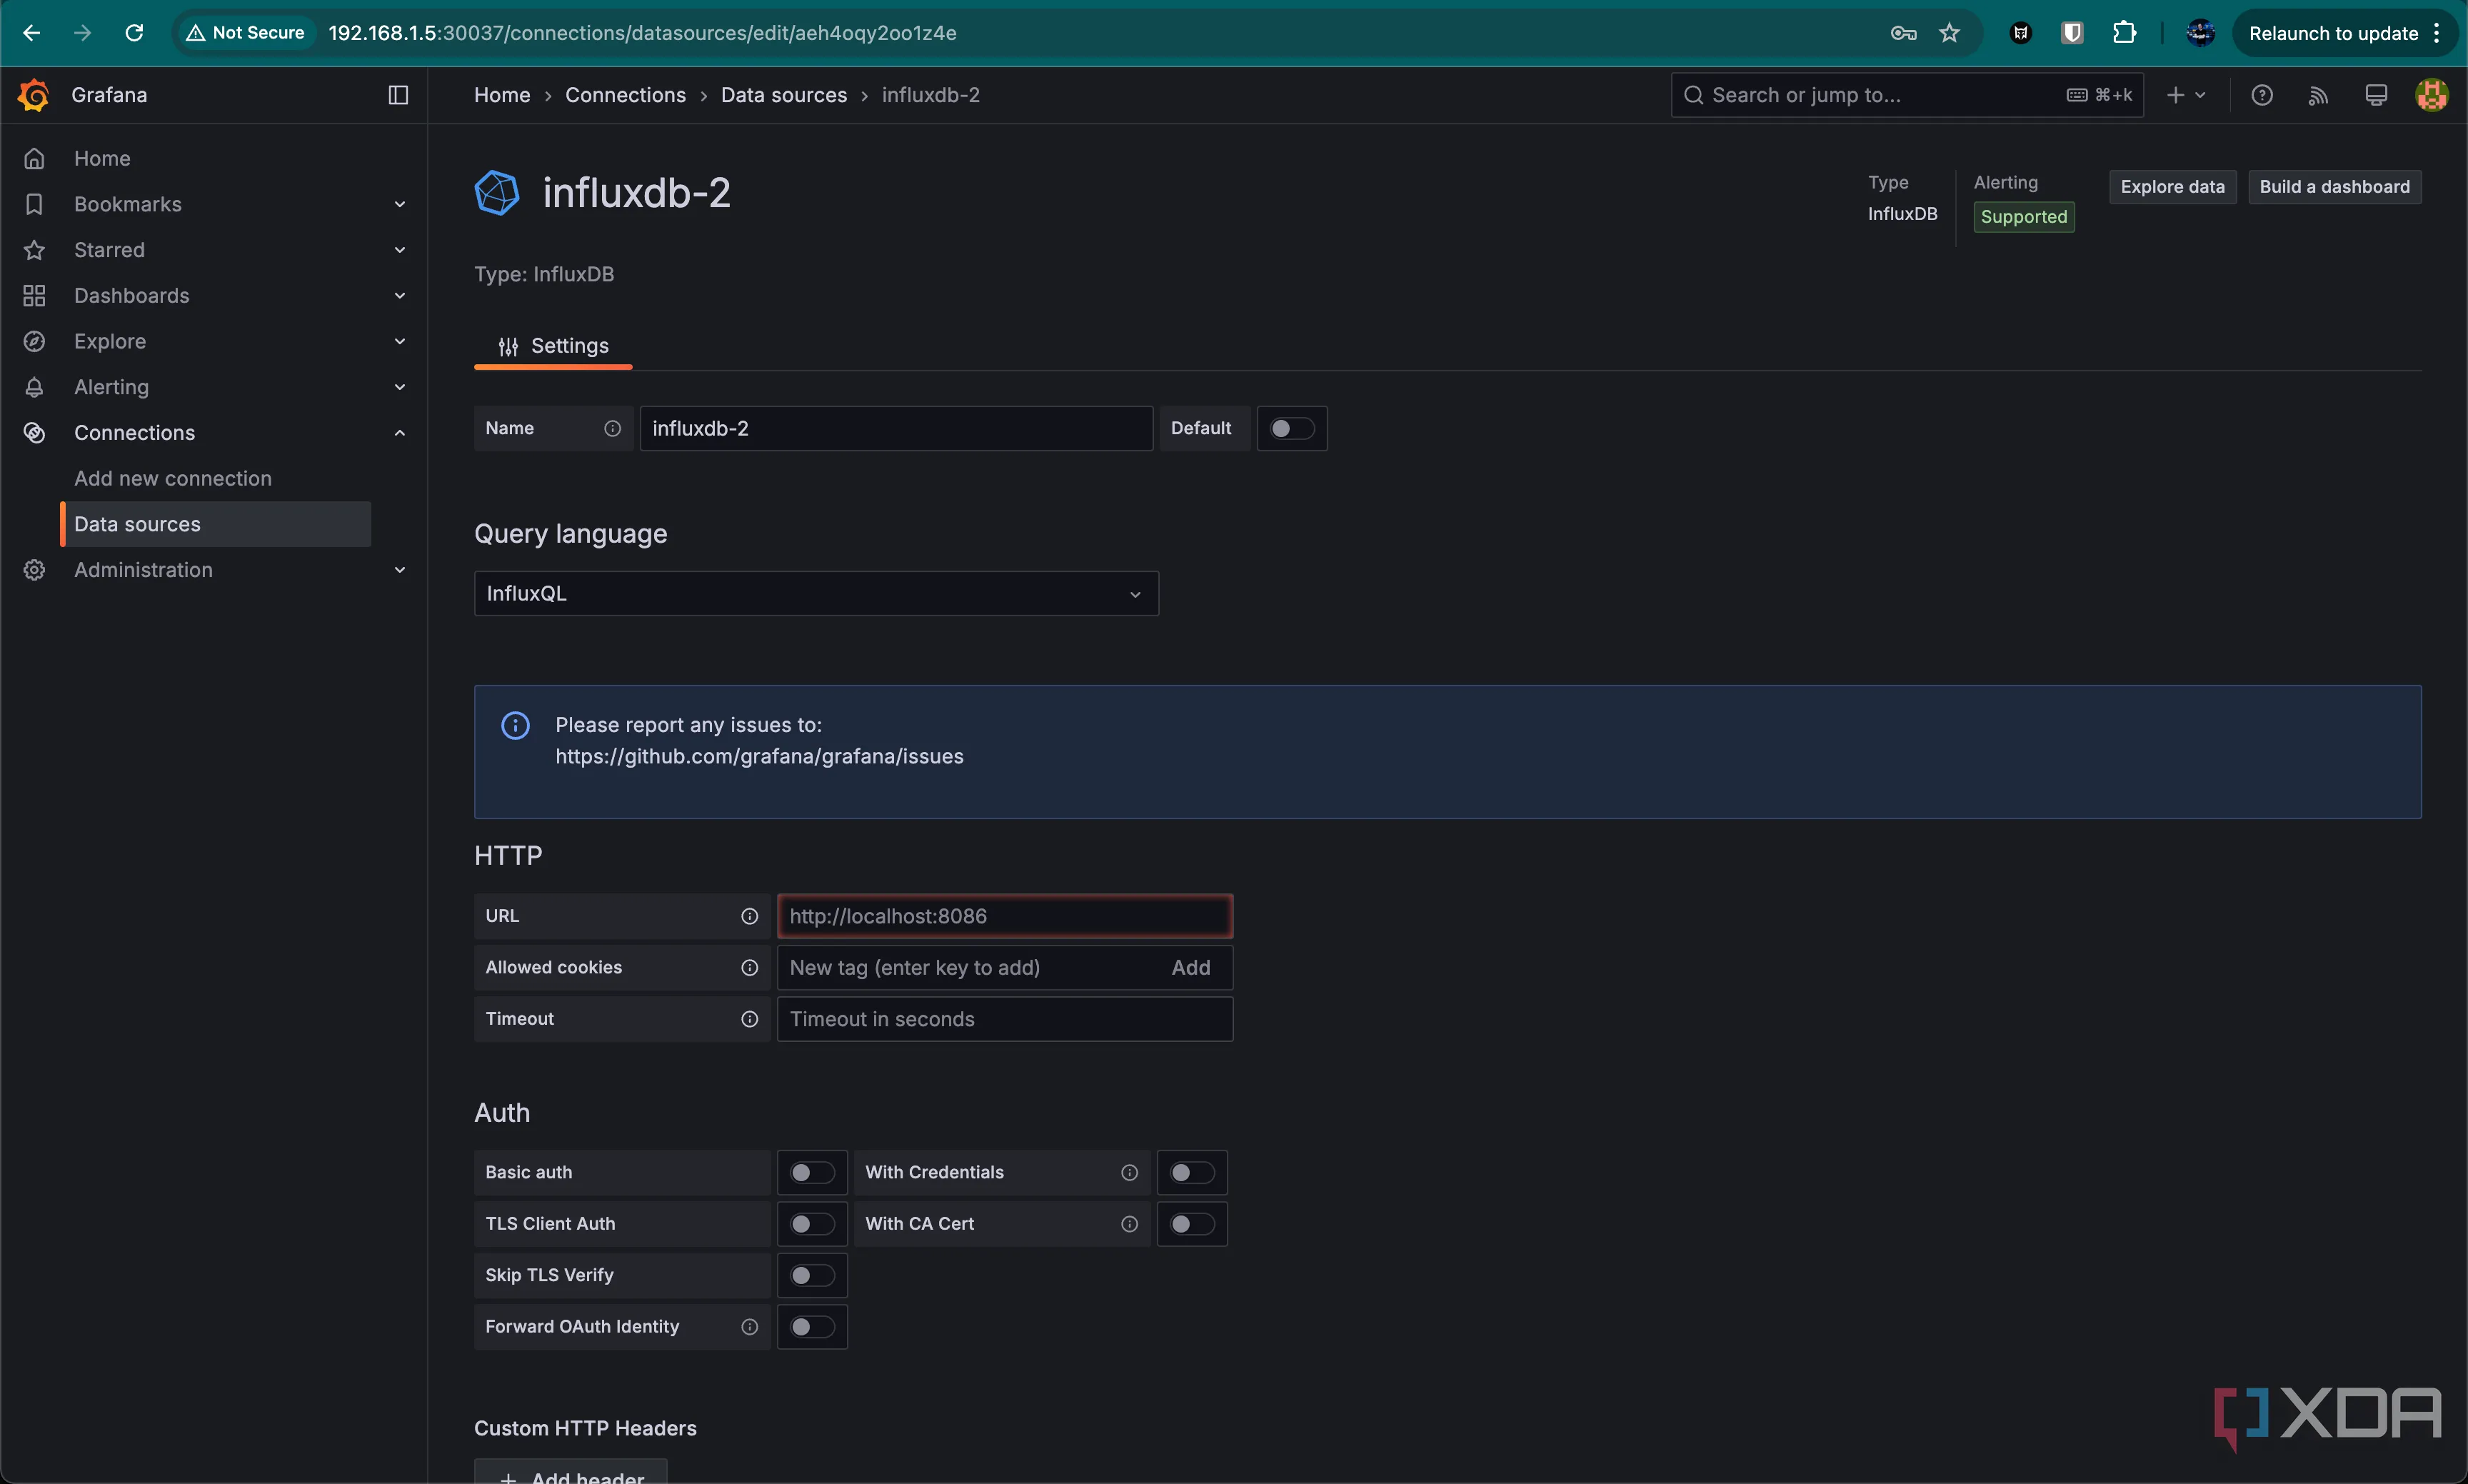2468x1484 pixels.
Task: Click the kiosk monitor icon in the top bar
Action: 2375,95
